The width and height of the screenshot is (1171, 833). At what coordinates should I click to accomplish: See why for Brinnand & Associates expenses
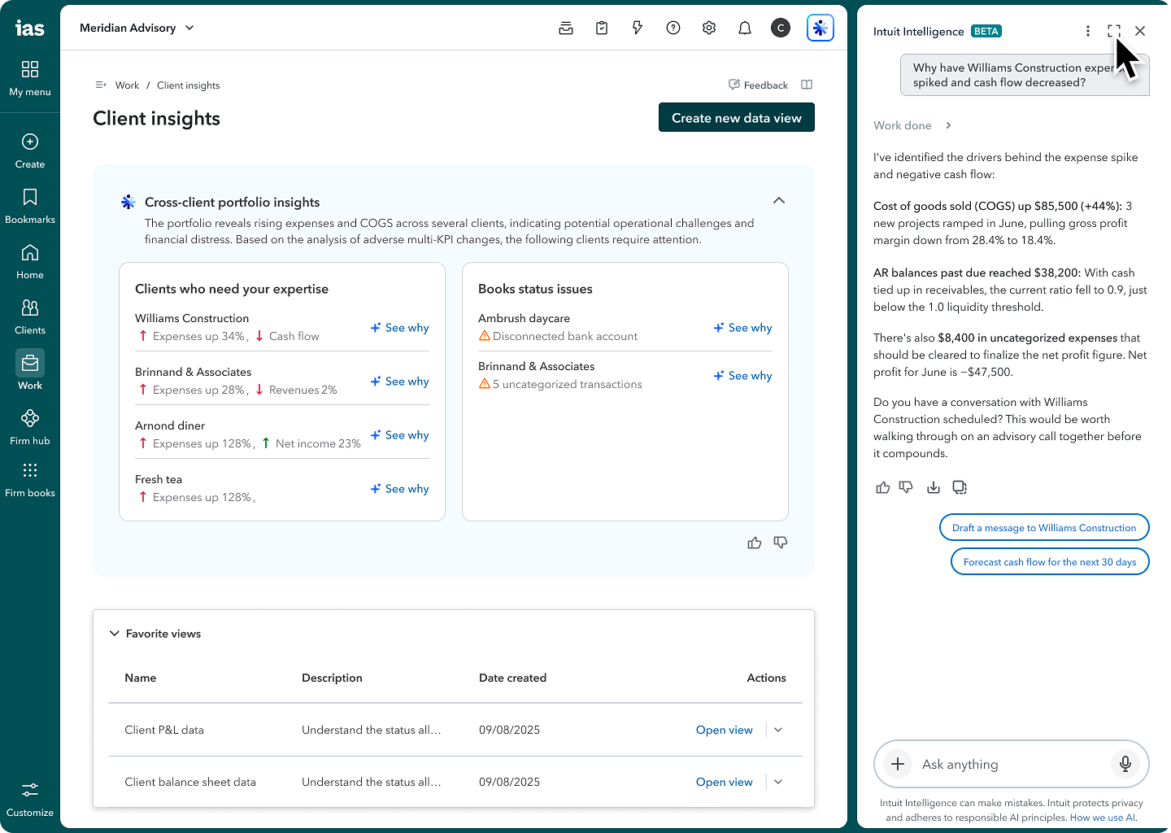click(399, 381)
